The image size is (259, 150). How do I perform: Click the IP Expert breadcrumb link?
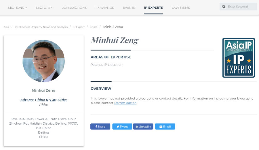79,27
